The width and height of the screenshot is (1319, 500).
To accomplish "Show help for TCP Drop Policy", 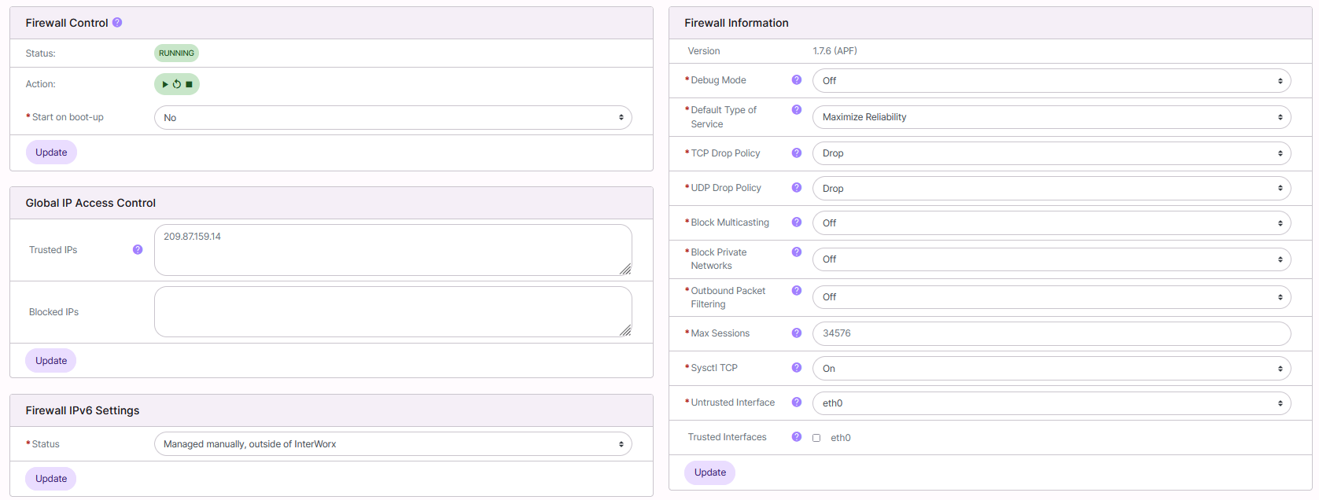I will (x=796, y=153).
